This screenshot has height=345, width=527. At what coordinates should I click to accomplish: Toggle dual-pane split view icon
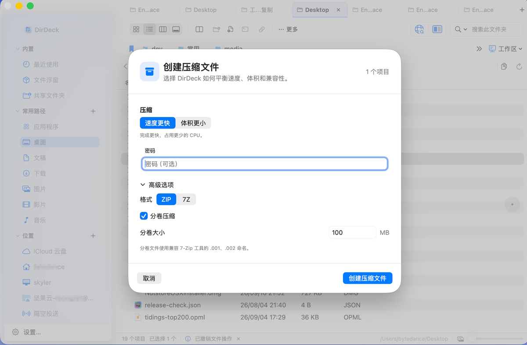point(199,29)
